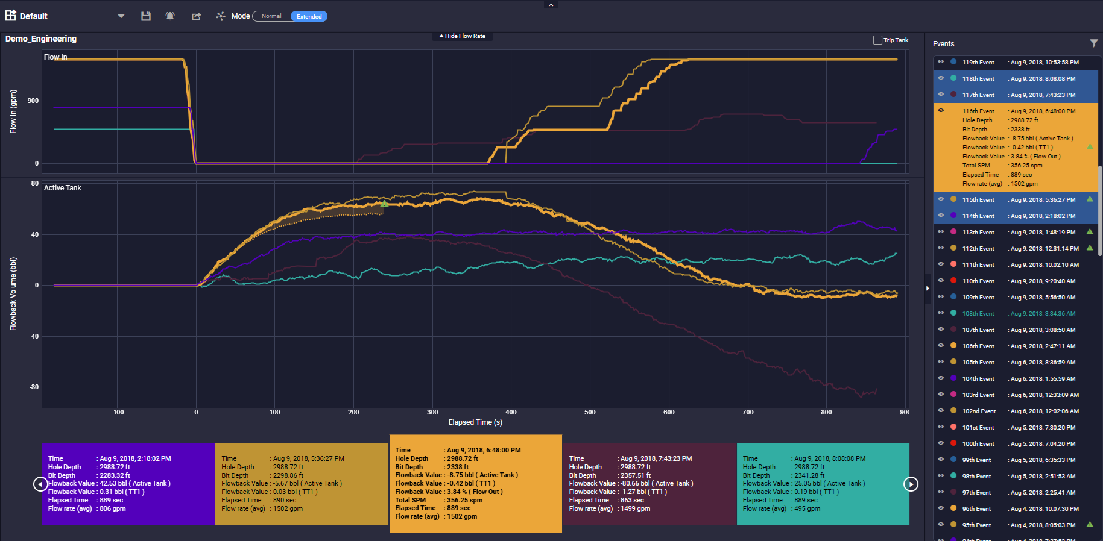The height and width of the screenshot is (541, 1103).
Task: Enable the Trip Tank checkbox
Action: [877, 40]
